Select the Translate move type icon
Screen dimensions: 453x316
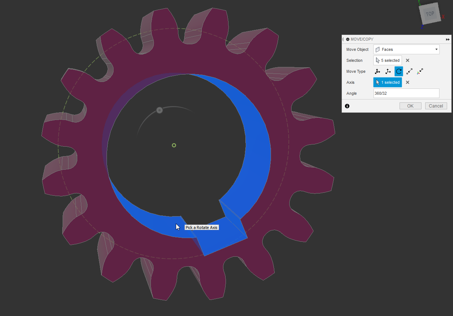pos(388,71)
